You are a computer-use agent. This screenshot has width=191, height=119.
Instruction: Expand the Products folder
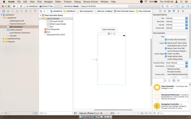pos(4,42)
